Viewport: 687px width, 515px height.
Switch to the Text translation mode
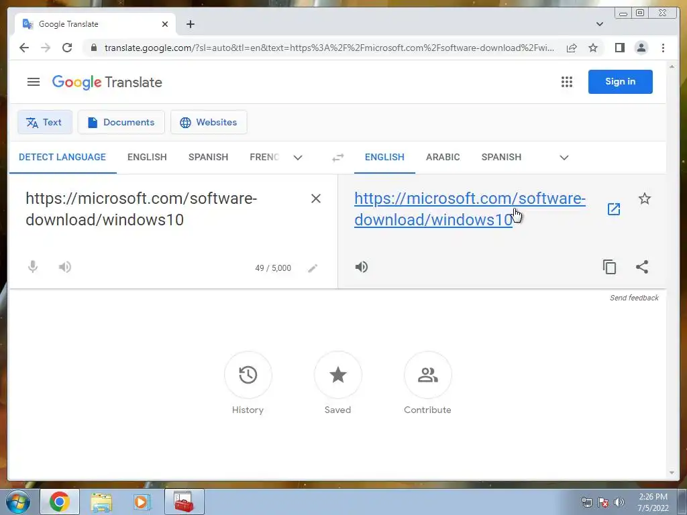coord(45,122)
